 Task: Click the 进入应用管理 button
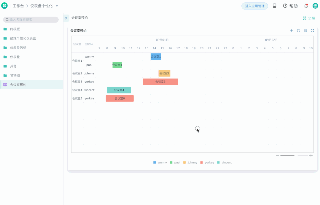click(254, 5)
